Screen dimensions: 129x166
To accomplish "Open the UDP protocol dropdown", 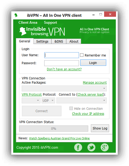I will tap(48, 100).
